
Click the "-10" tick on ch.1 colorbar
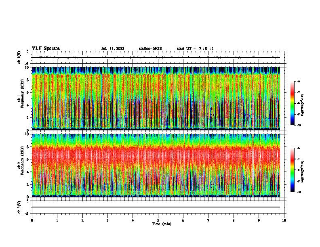(x=299, y=126)
